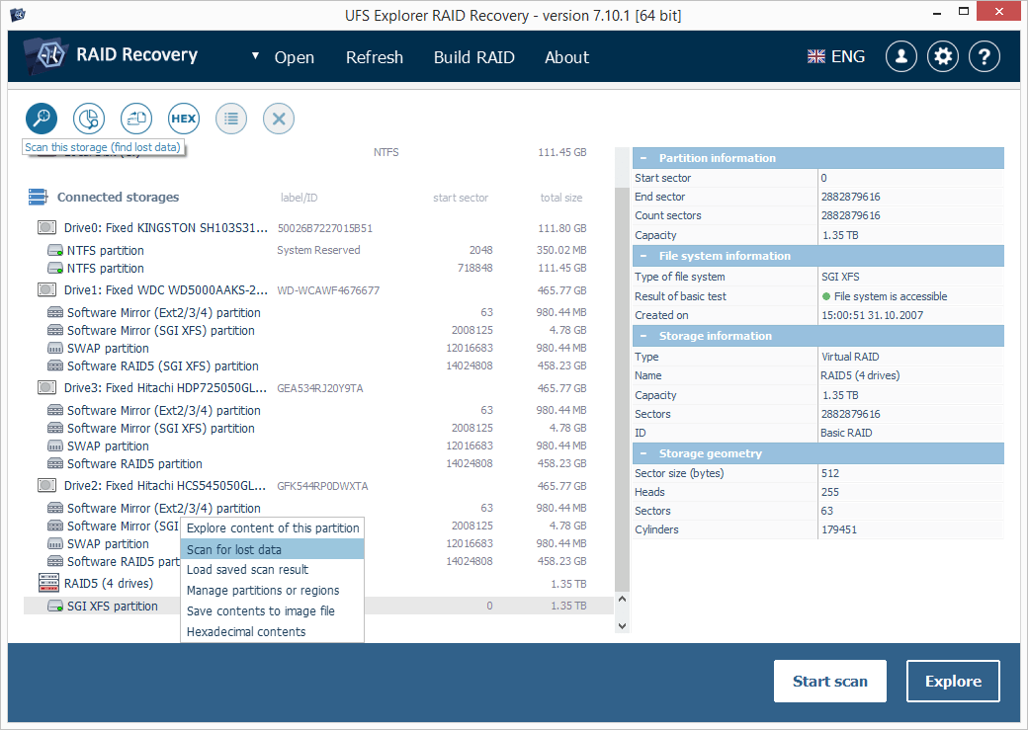Select the NTFS partition at sector 718848
This screenshot has width=1028, height=730.
[x=318, y=268]
